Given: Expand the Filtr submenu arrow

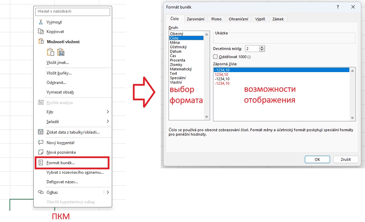Looking at the screenshot, I should click(108, 112).
